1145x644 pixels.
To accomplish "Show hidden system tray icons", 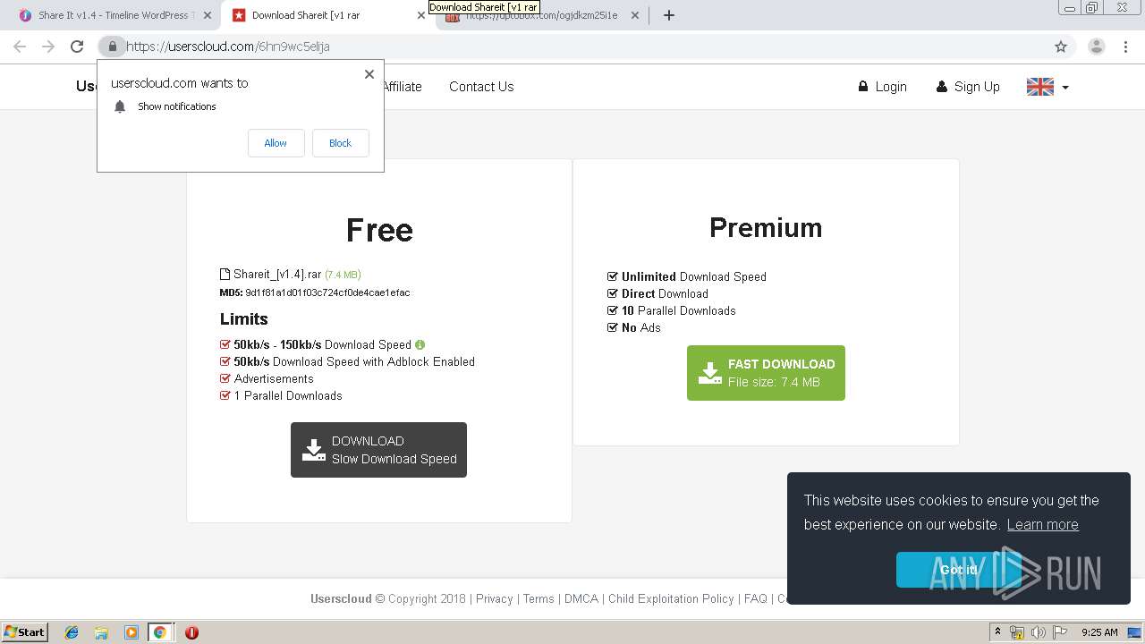I will click(x=997, y=632).
